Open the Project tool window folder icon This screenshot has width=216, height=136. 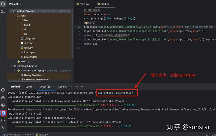pos(3,4)
